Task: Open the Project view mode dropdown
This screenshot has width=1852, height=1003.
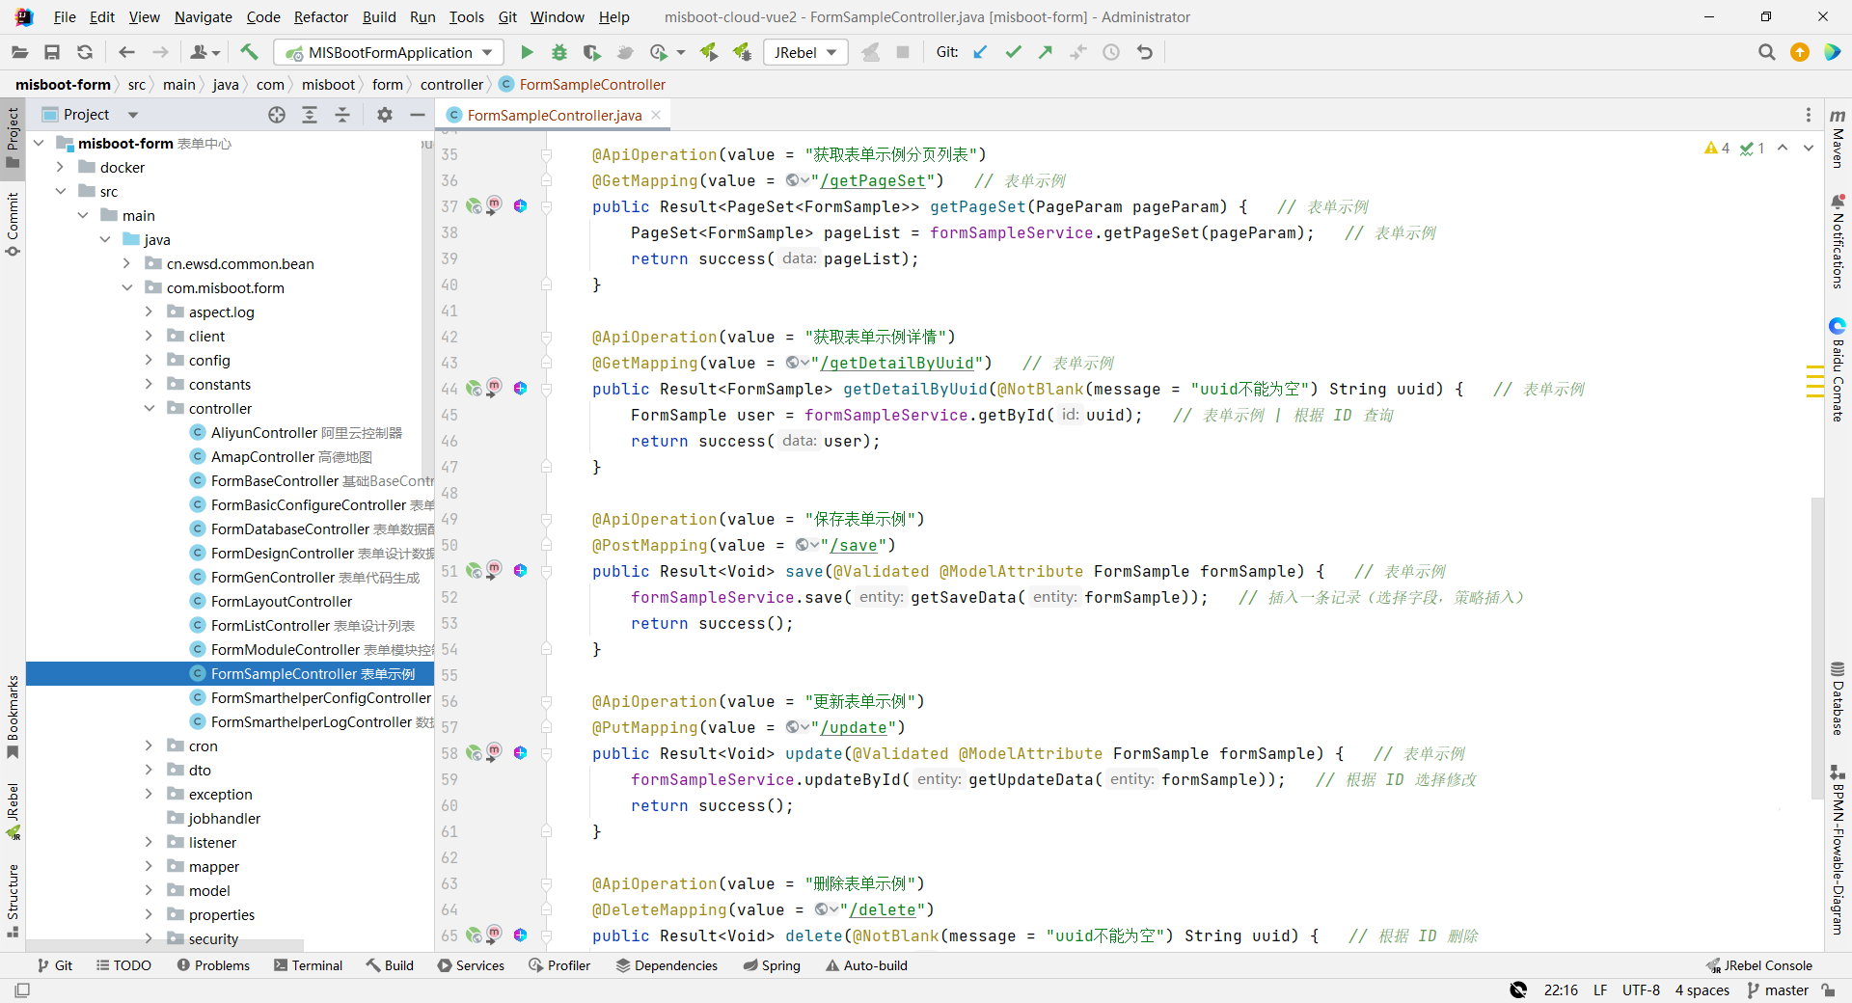Action: [x=133, y=115]
